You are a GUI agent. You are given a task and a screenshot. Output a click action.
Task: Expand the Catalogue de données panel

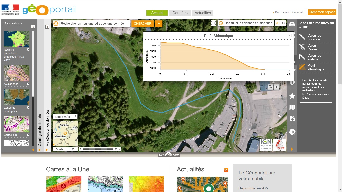(x=40, y=150)
